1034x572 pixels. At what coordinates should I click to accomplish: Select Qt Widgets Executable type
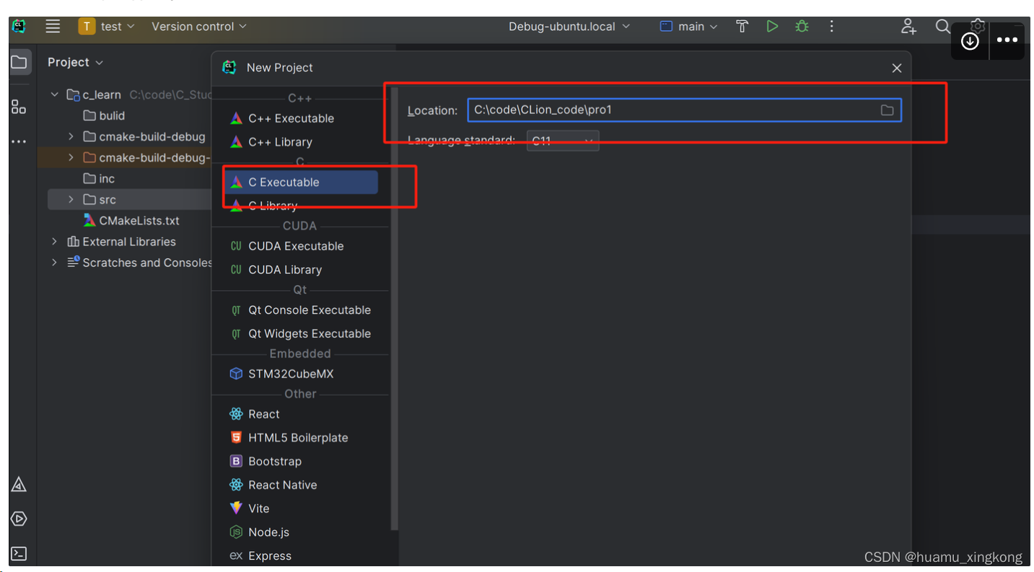301,334
